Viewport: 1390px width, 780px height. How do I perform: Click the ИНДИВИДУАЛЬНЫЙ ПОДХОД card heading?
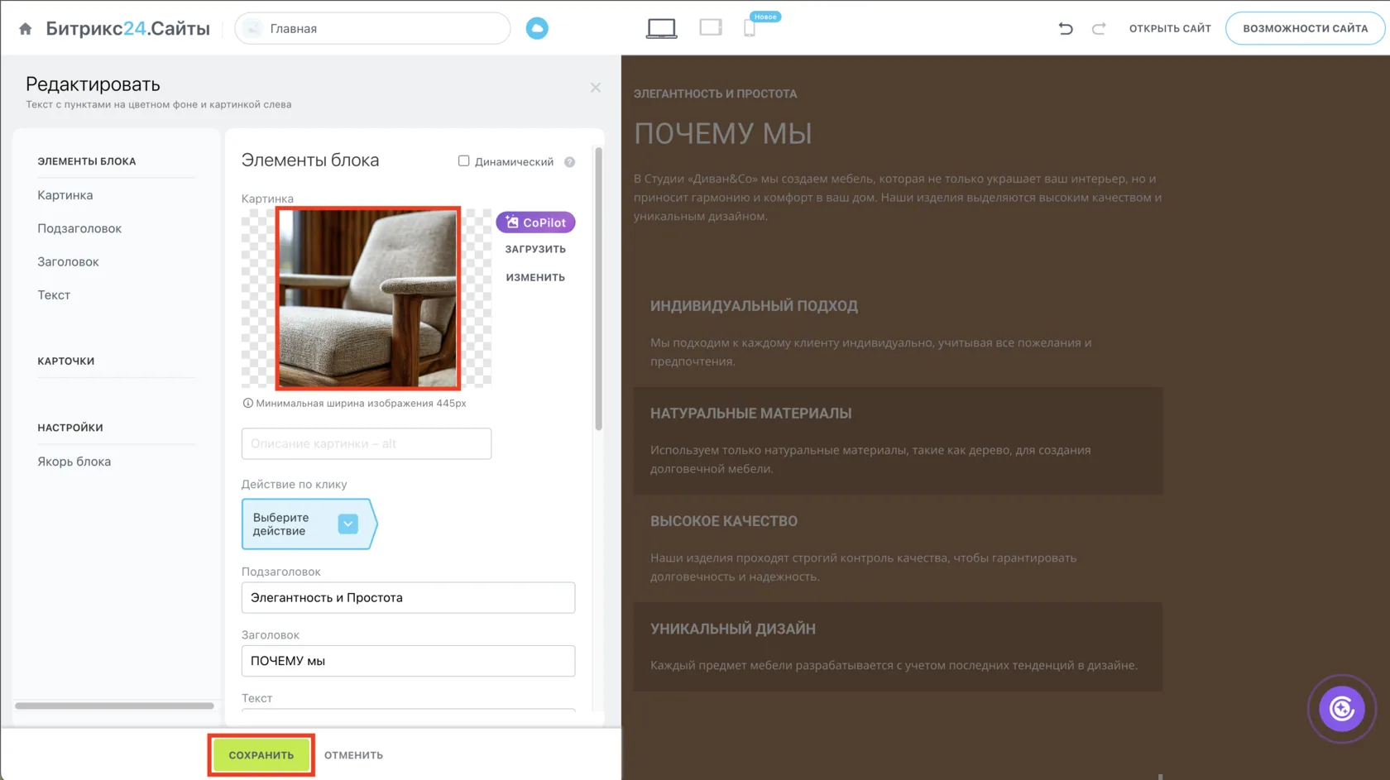(x=754, y=306)
